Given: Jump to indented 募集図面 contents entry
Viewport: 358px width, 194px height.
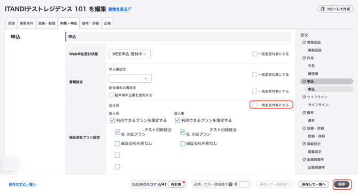Looking at the screenshot, I should click(315, 50).
